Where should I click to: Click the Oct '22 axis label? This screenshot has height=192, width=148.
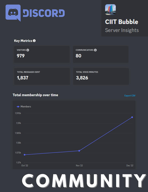click(25, 165)
